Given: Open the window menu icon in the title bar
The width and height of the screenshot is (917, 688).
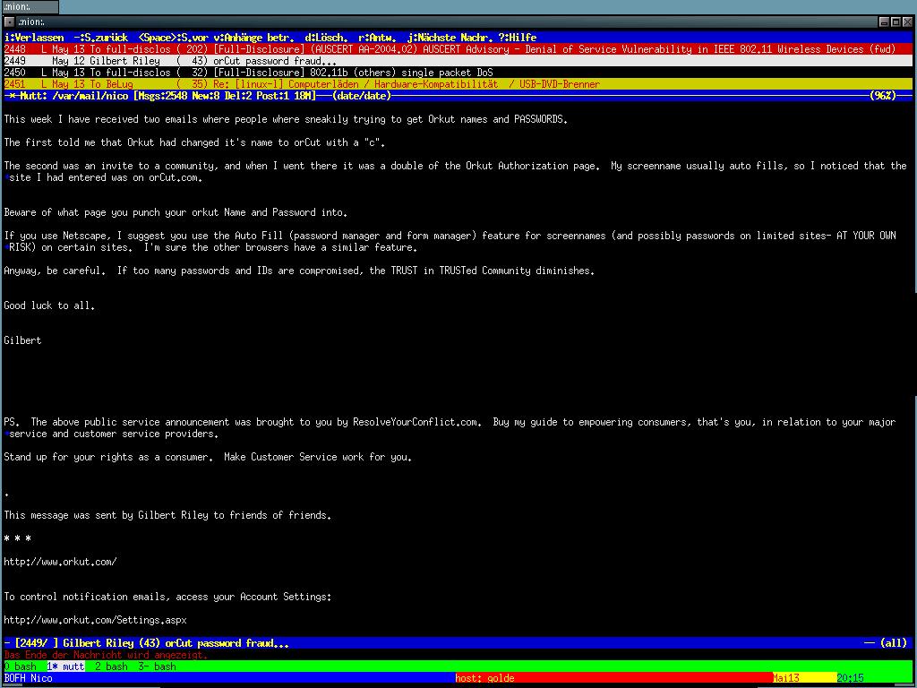Looking at the screenshot, I should [9, 22].
